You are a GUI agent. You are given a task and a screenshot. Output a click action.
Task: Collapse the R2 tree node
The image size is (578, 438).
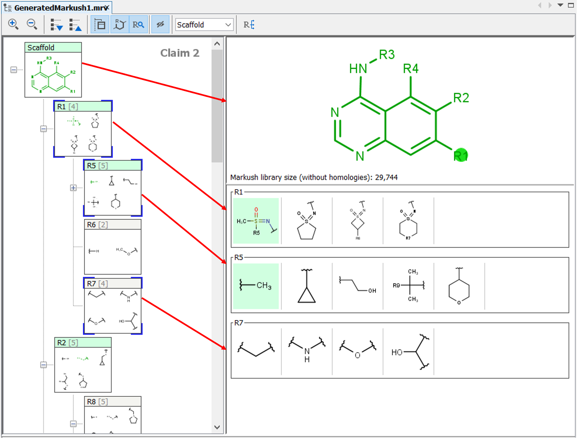pos(43,365)
